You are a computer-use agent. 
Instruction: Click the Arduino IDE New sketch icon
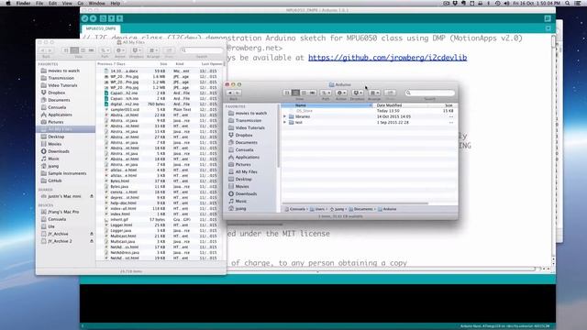click(x=103, y=18)
